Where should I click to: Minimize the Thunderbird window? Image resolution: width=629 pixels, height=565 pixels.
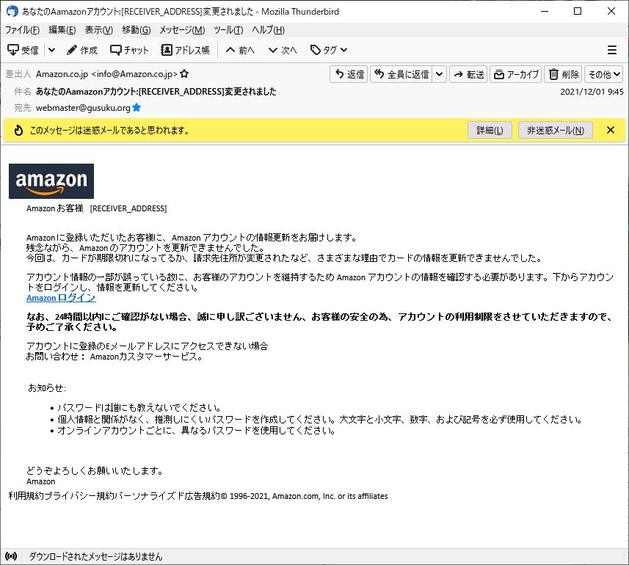(545, 11)
